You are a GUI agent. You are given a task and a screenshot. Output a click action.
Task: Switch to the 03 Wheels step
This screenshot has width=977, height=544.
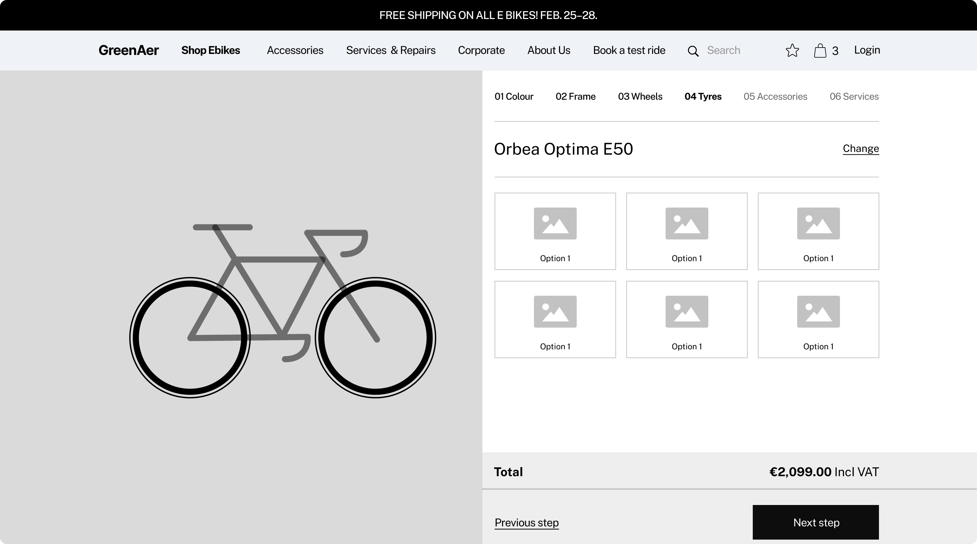(640, 96)
